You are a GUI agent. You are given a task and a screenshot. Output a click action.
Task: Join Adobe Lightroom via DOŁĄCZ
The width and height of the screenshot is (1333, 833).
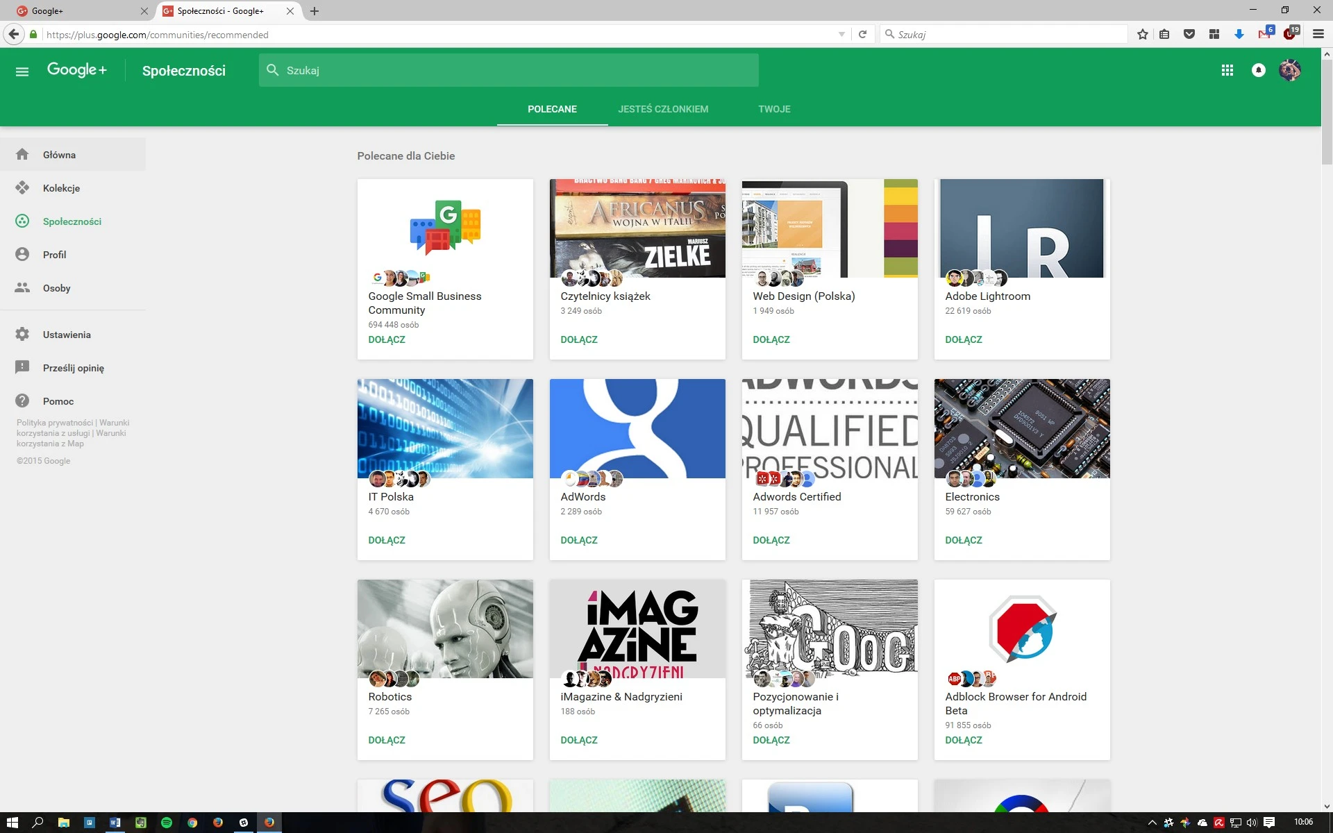click(964, 339)
